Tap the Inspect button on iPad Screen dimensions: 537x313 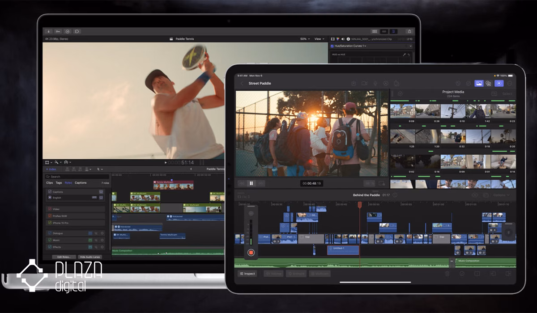247,274
